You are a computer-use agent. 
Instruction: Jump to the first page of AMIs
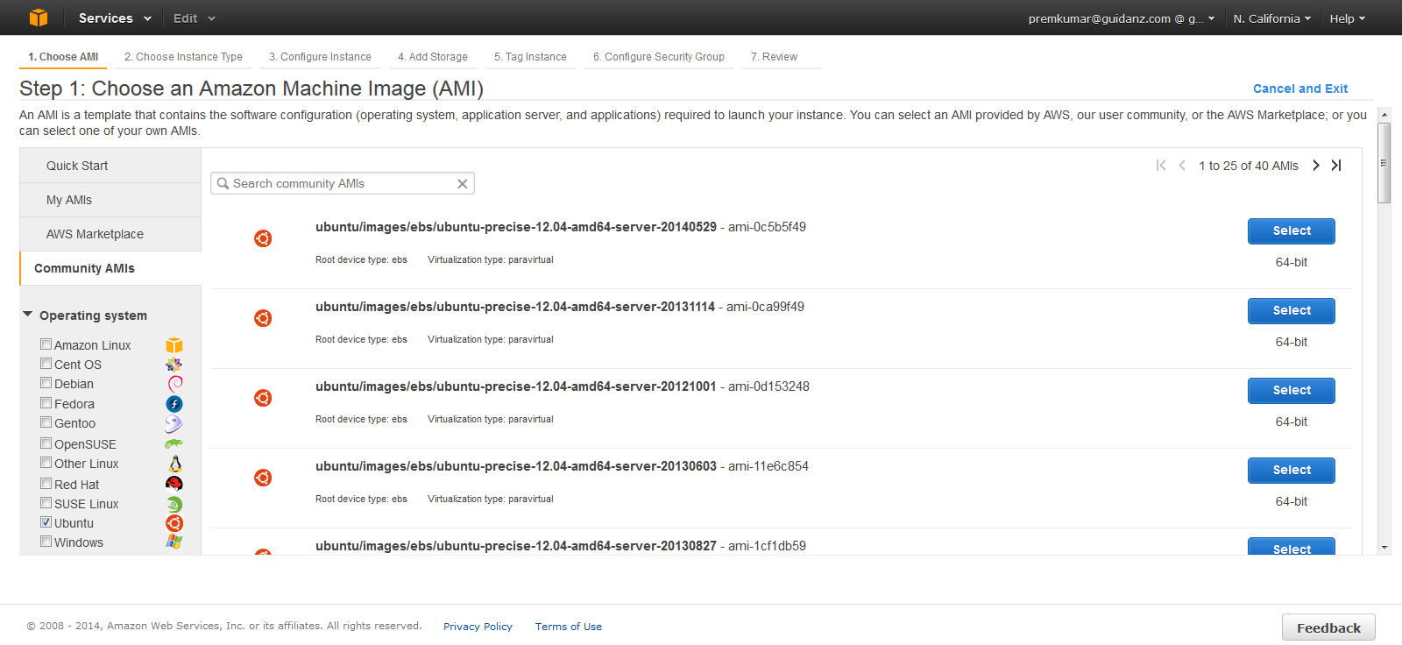click(x=1161, y=166)
